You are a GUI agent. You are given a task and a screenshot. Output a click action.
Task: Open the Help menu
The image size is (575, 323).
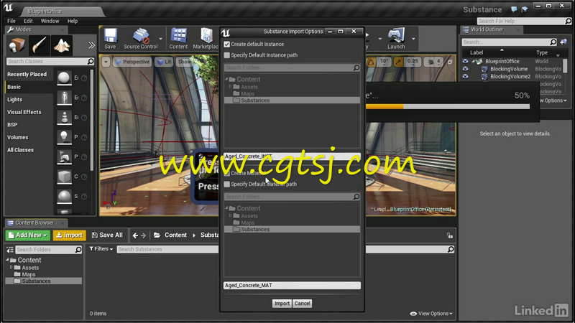(x=73, y=21)
